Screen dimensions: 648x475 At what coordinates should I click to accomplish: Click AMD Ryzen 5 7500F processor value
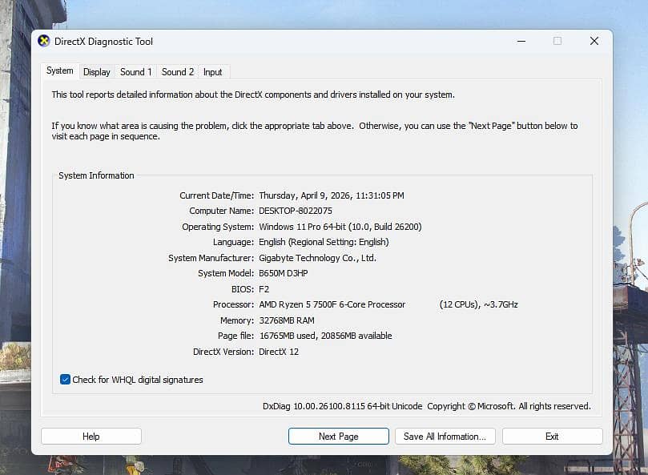point(332,304)
